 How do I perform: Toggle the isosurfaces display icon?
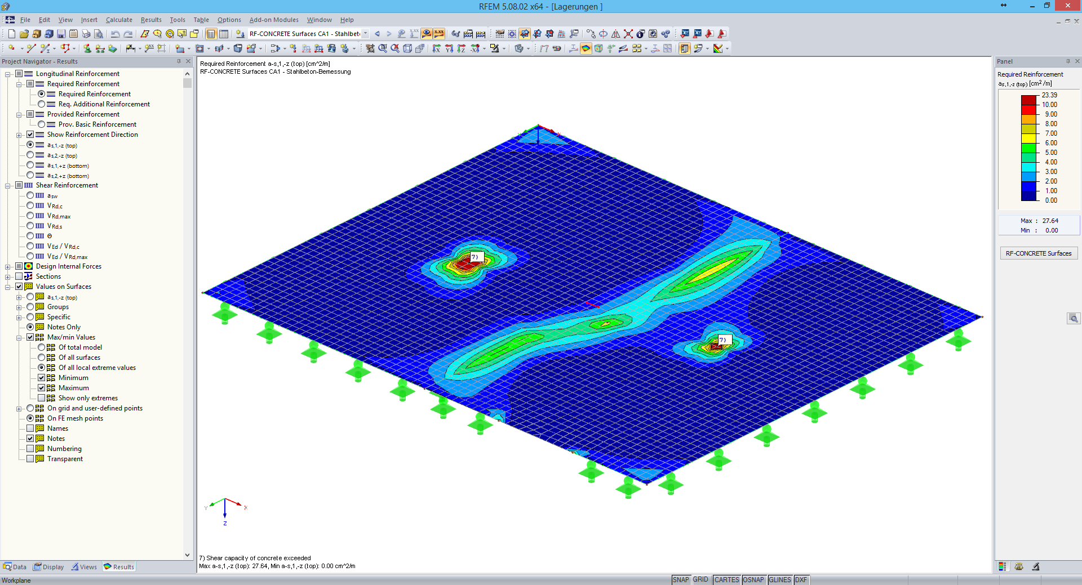pos(586,48)
